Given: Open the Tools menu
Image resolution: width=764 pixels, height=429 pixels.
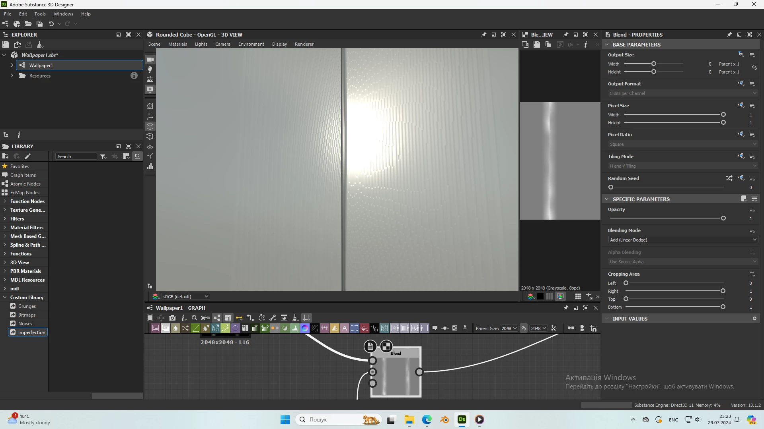Looking at the screenshot, I should (x=40, y=14).
